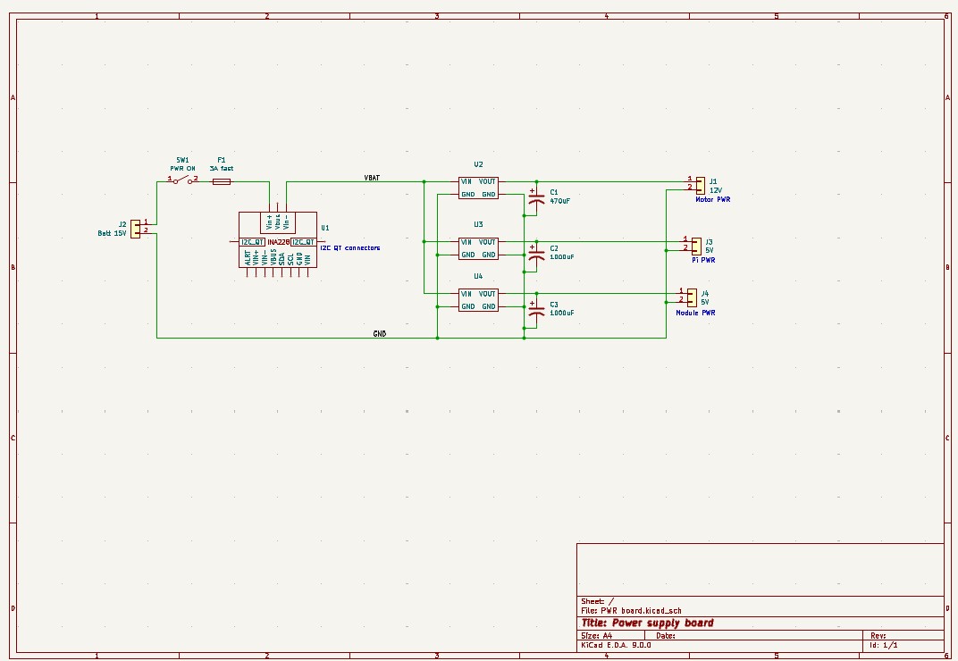The width and height of the screenshot is (958, 661).
Task: Select the J2 battery connector symbol
Action: [135, 229]
